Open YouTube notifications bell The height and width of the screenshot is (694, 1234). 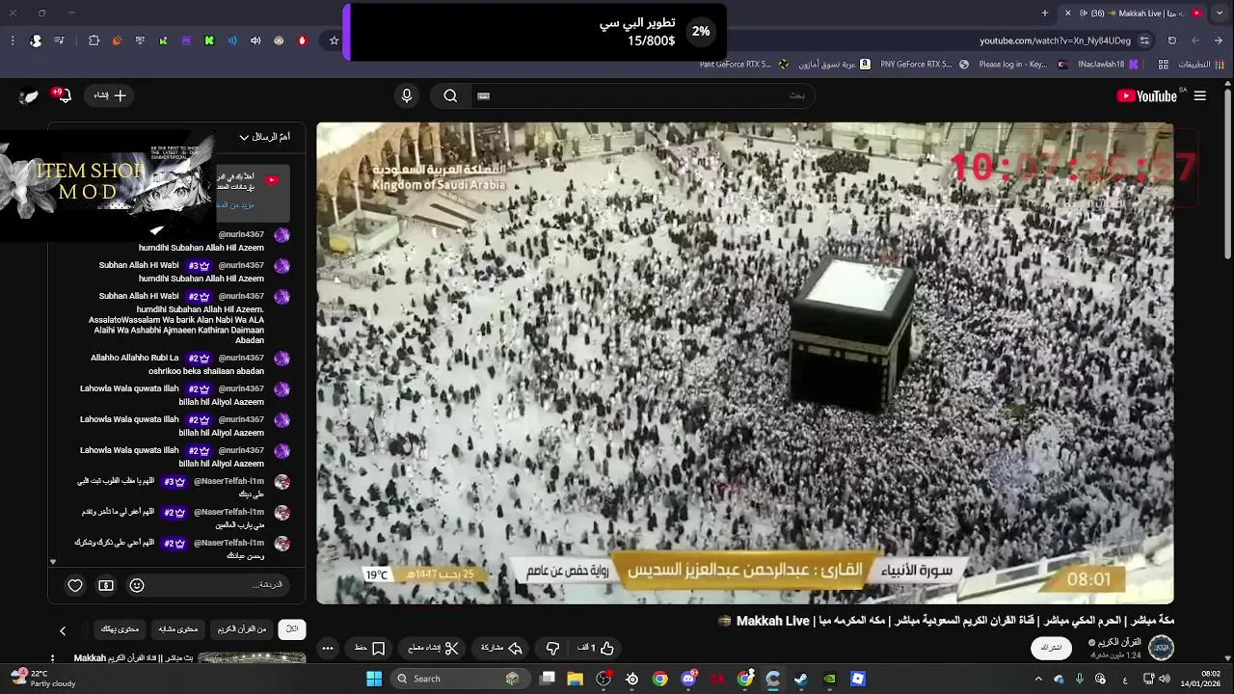tap(64, 95)
